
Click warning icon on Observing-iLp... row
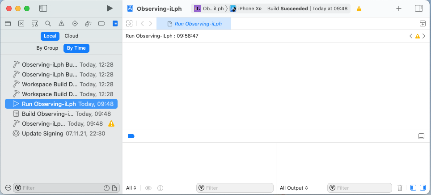111,123
